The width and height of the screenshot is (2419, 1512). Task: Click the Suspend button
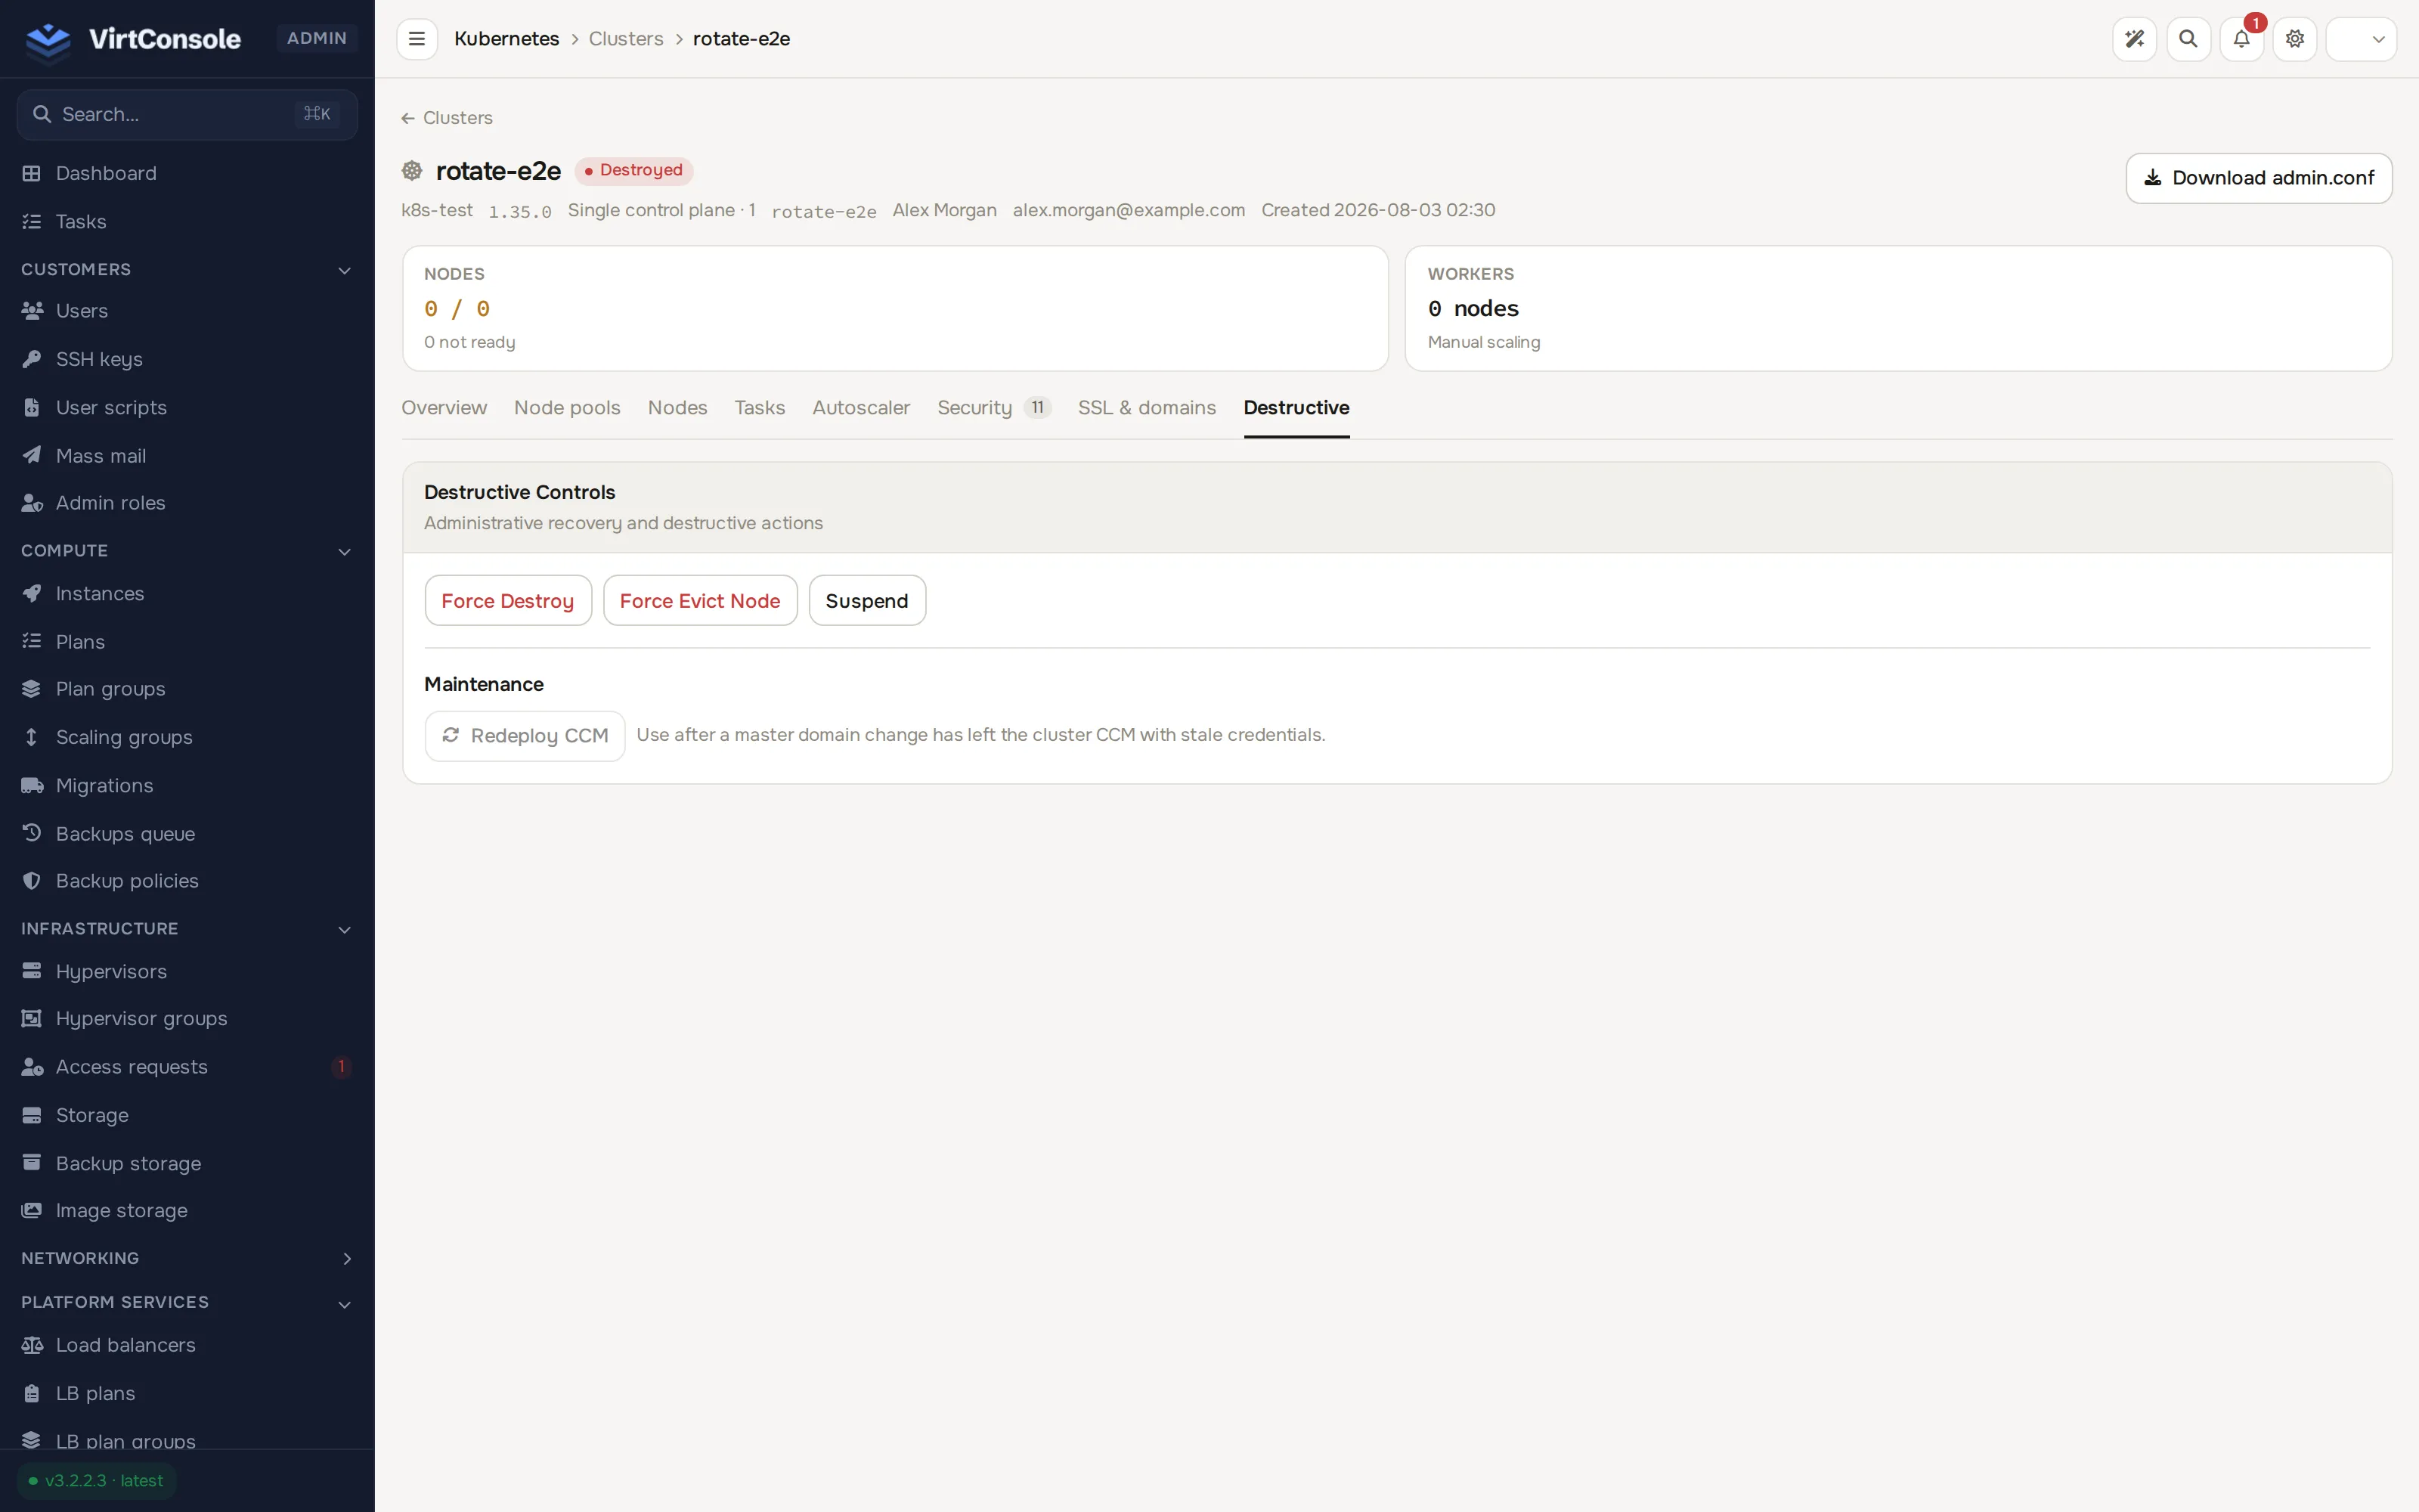coord(866,601)
